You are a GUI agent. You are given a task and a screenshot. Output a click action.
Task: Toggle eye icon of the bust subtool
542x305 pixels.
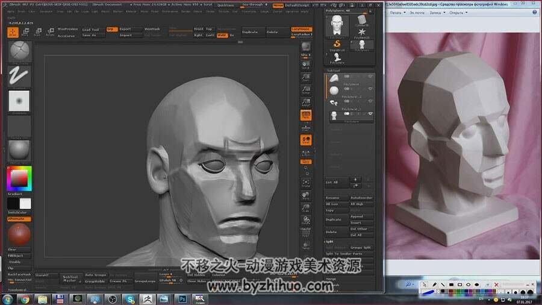[370, 113]
